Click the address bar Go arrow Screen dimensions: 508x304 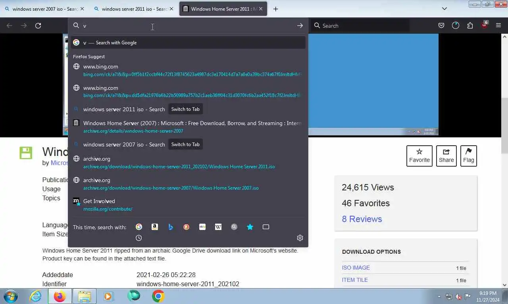click(300, 26)
